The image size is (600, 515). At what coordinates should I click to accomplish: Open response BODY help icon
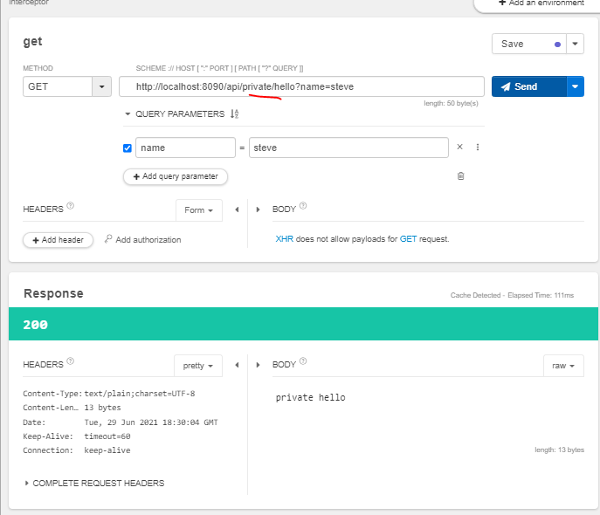click(x=303, y=360)
